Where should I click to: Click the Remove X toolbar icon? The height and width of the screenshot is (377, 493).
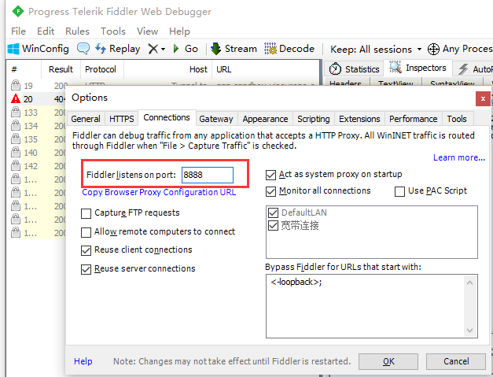click(153, 49)
